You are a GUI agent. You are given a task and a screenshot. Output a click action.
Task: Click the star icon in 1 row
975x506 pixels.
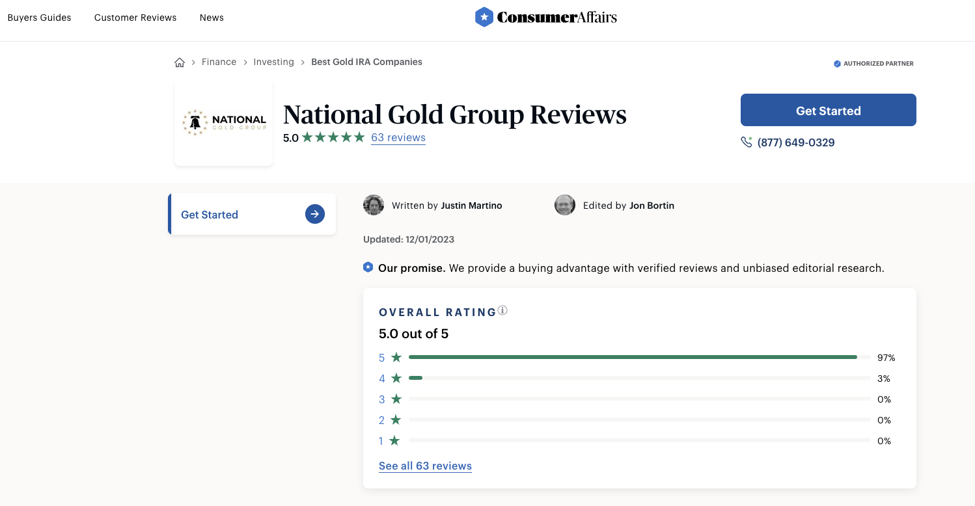point(394,440)
